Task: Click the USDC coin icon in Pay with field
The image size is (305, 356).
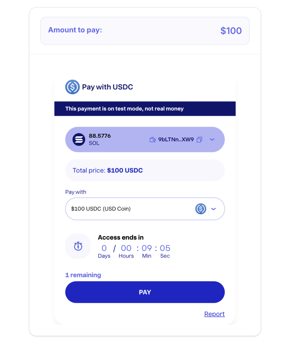Action: pos(201,209)
